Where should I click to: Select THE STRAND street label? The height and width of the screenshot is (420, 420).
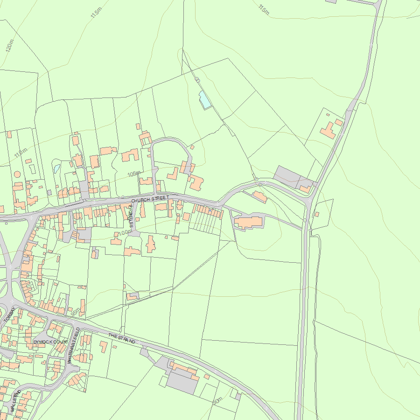122,338
